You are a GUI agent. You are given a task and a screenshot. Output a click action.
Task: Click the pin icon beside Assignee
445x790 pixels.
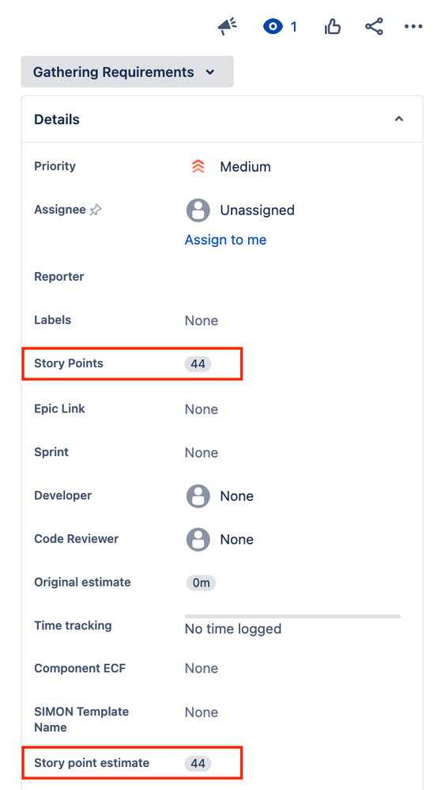tap(95, 210)
